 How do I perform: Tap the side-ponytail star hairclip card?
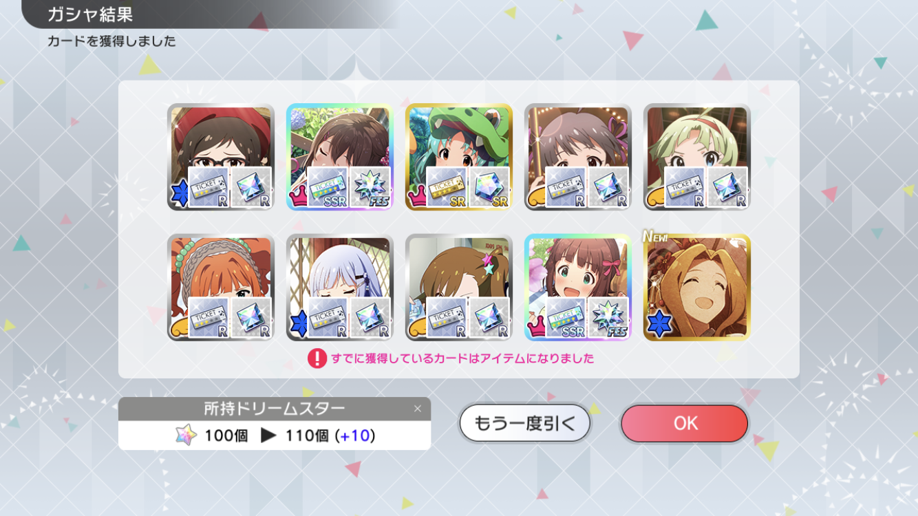coord(459,288)
